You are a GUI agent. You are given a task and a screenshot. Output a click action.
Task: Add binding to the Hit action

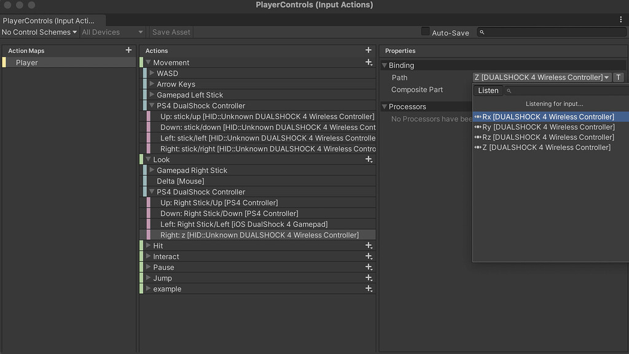click(x=369, y=246)
